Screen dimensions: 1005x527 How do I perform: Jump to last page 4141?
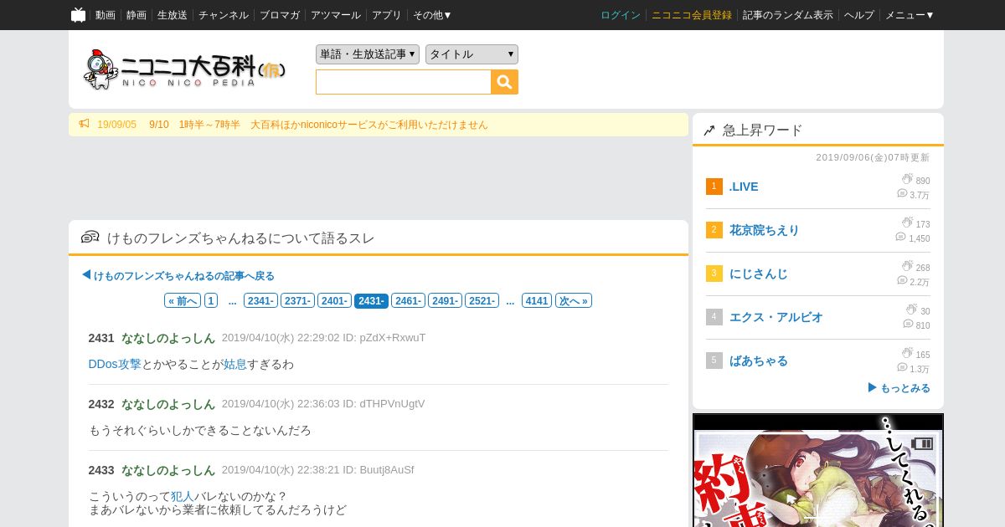click(537, 300)
